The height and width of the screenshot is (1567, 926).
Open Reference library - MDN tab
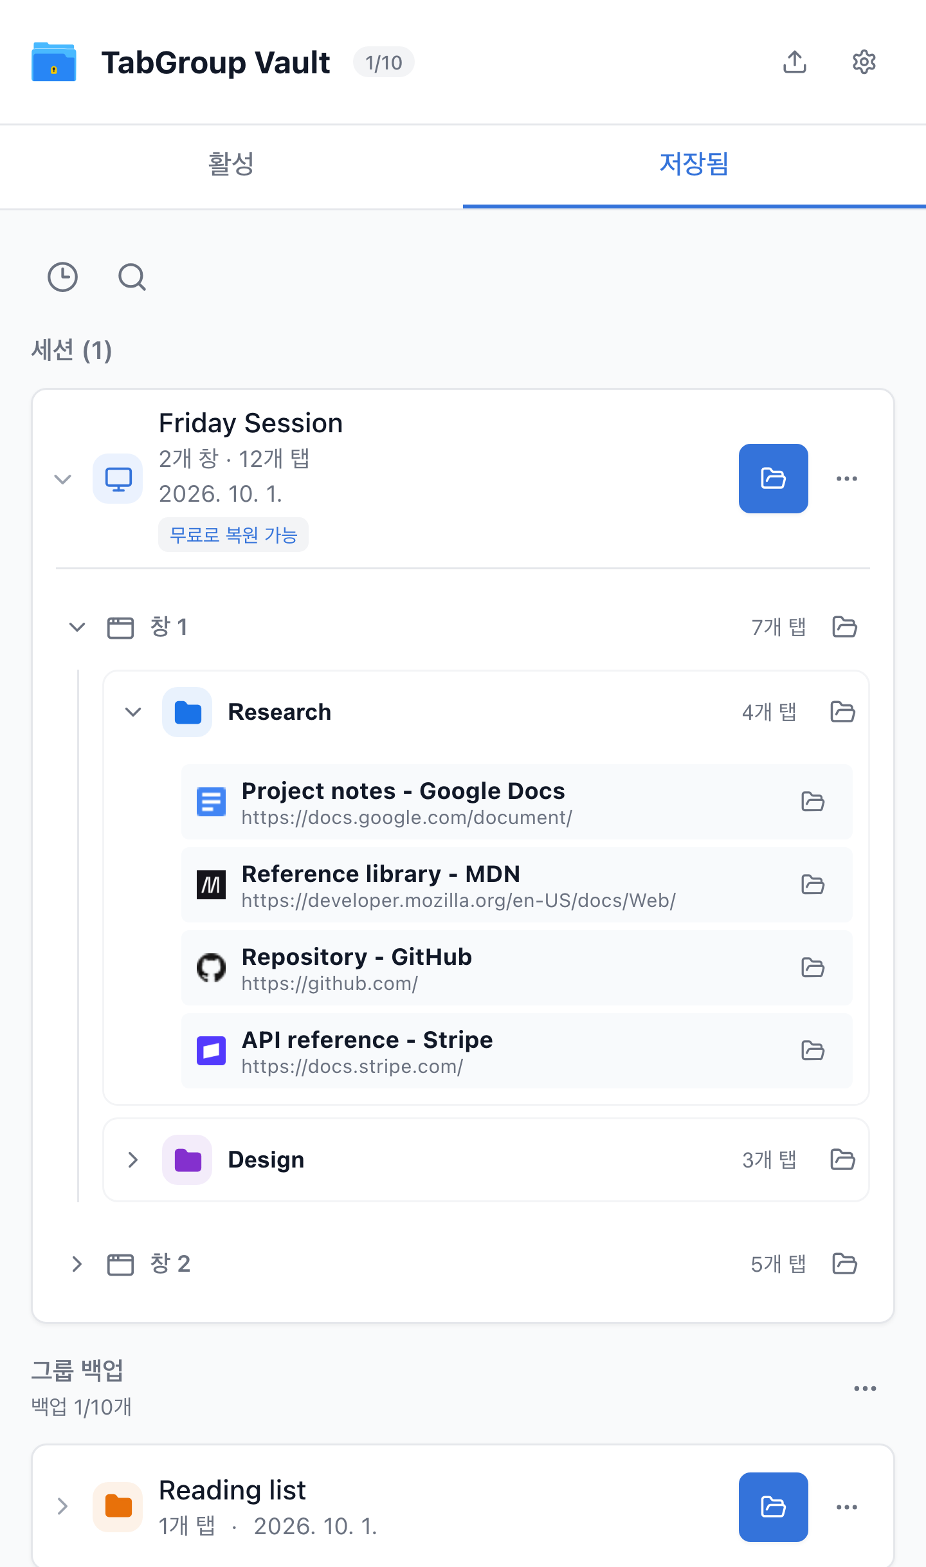coord(813,884)
